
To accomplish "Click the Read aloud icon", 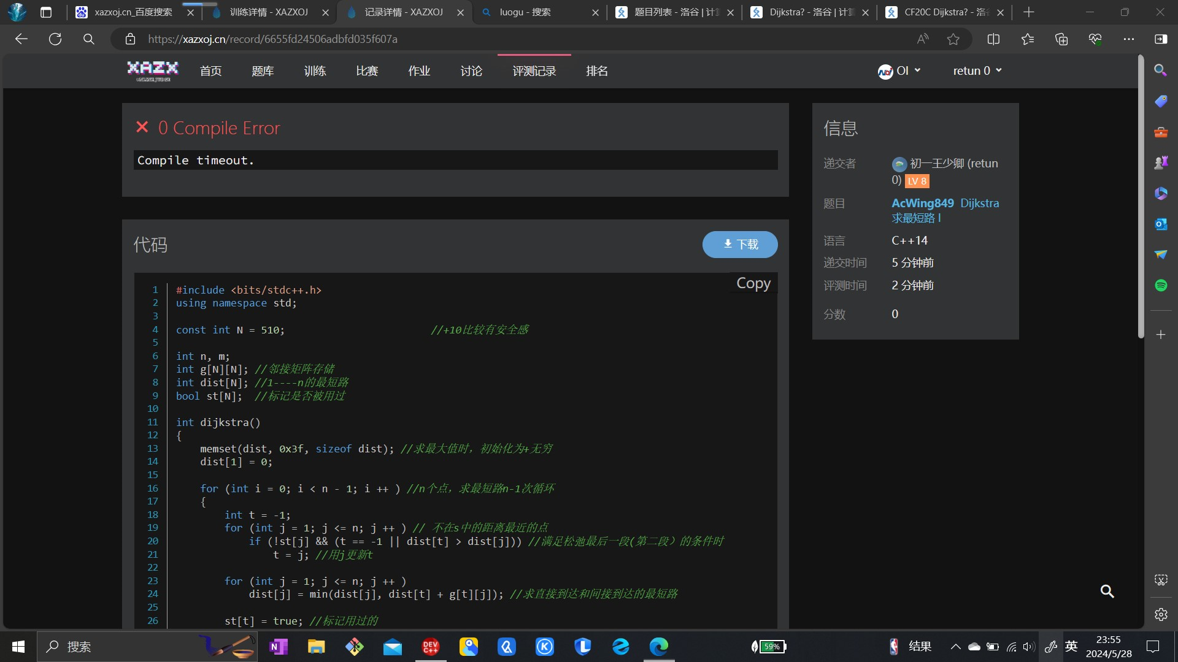I will pyautogui.click(x=923, y=39).
